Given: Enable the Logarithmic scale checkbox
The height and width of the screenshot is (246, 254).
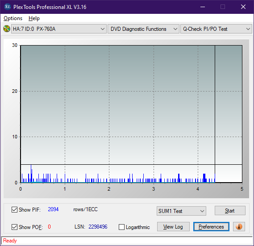Looking at the screenshot, I should [122, 227].
